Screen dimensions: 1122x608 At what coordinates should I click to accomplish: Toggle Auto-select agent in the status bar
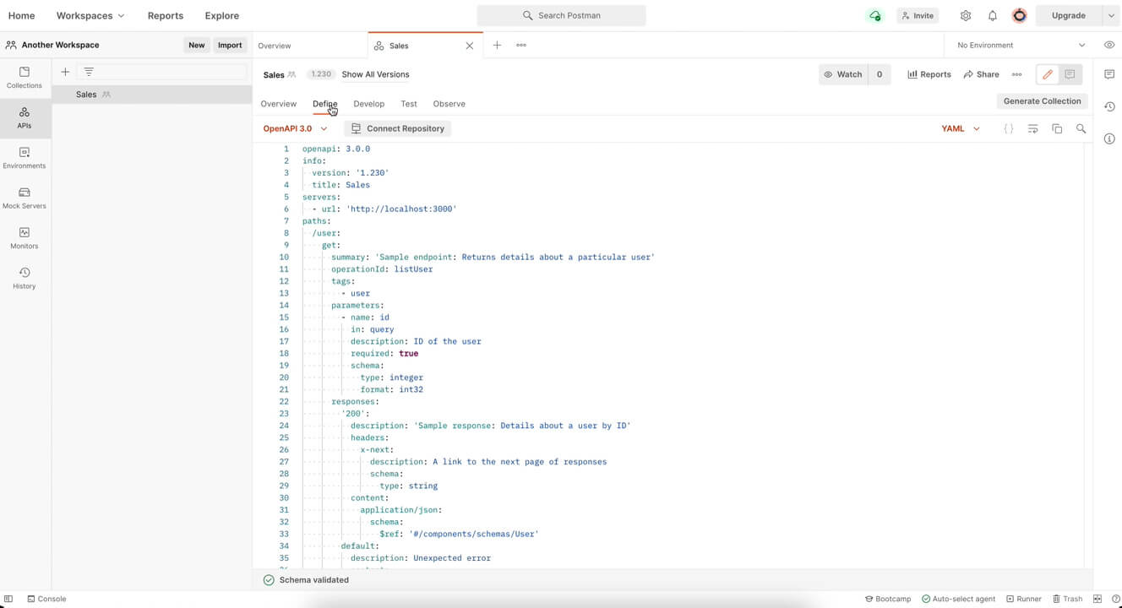click(959, 599)
